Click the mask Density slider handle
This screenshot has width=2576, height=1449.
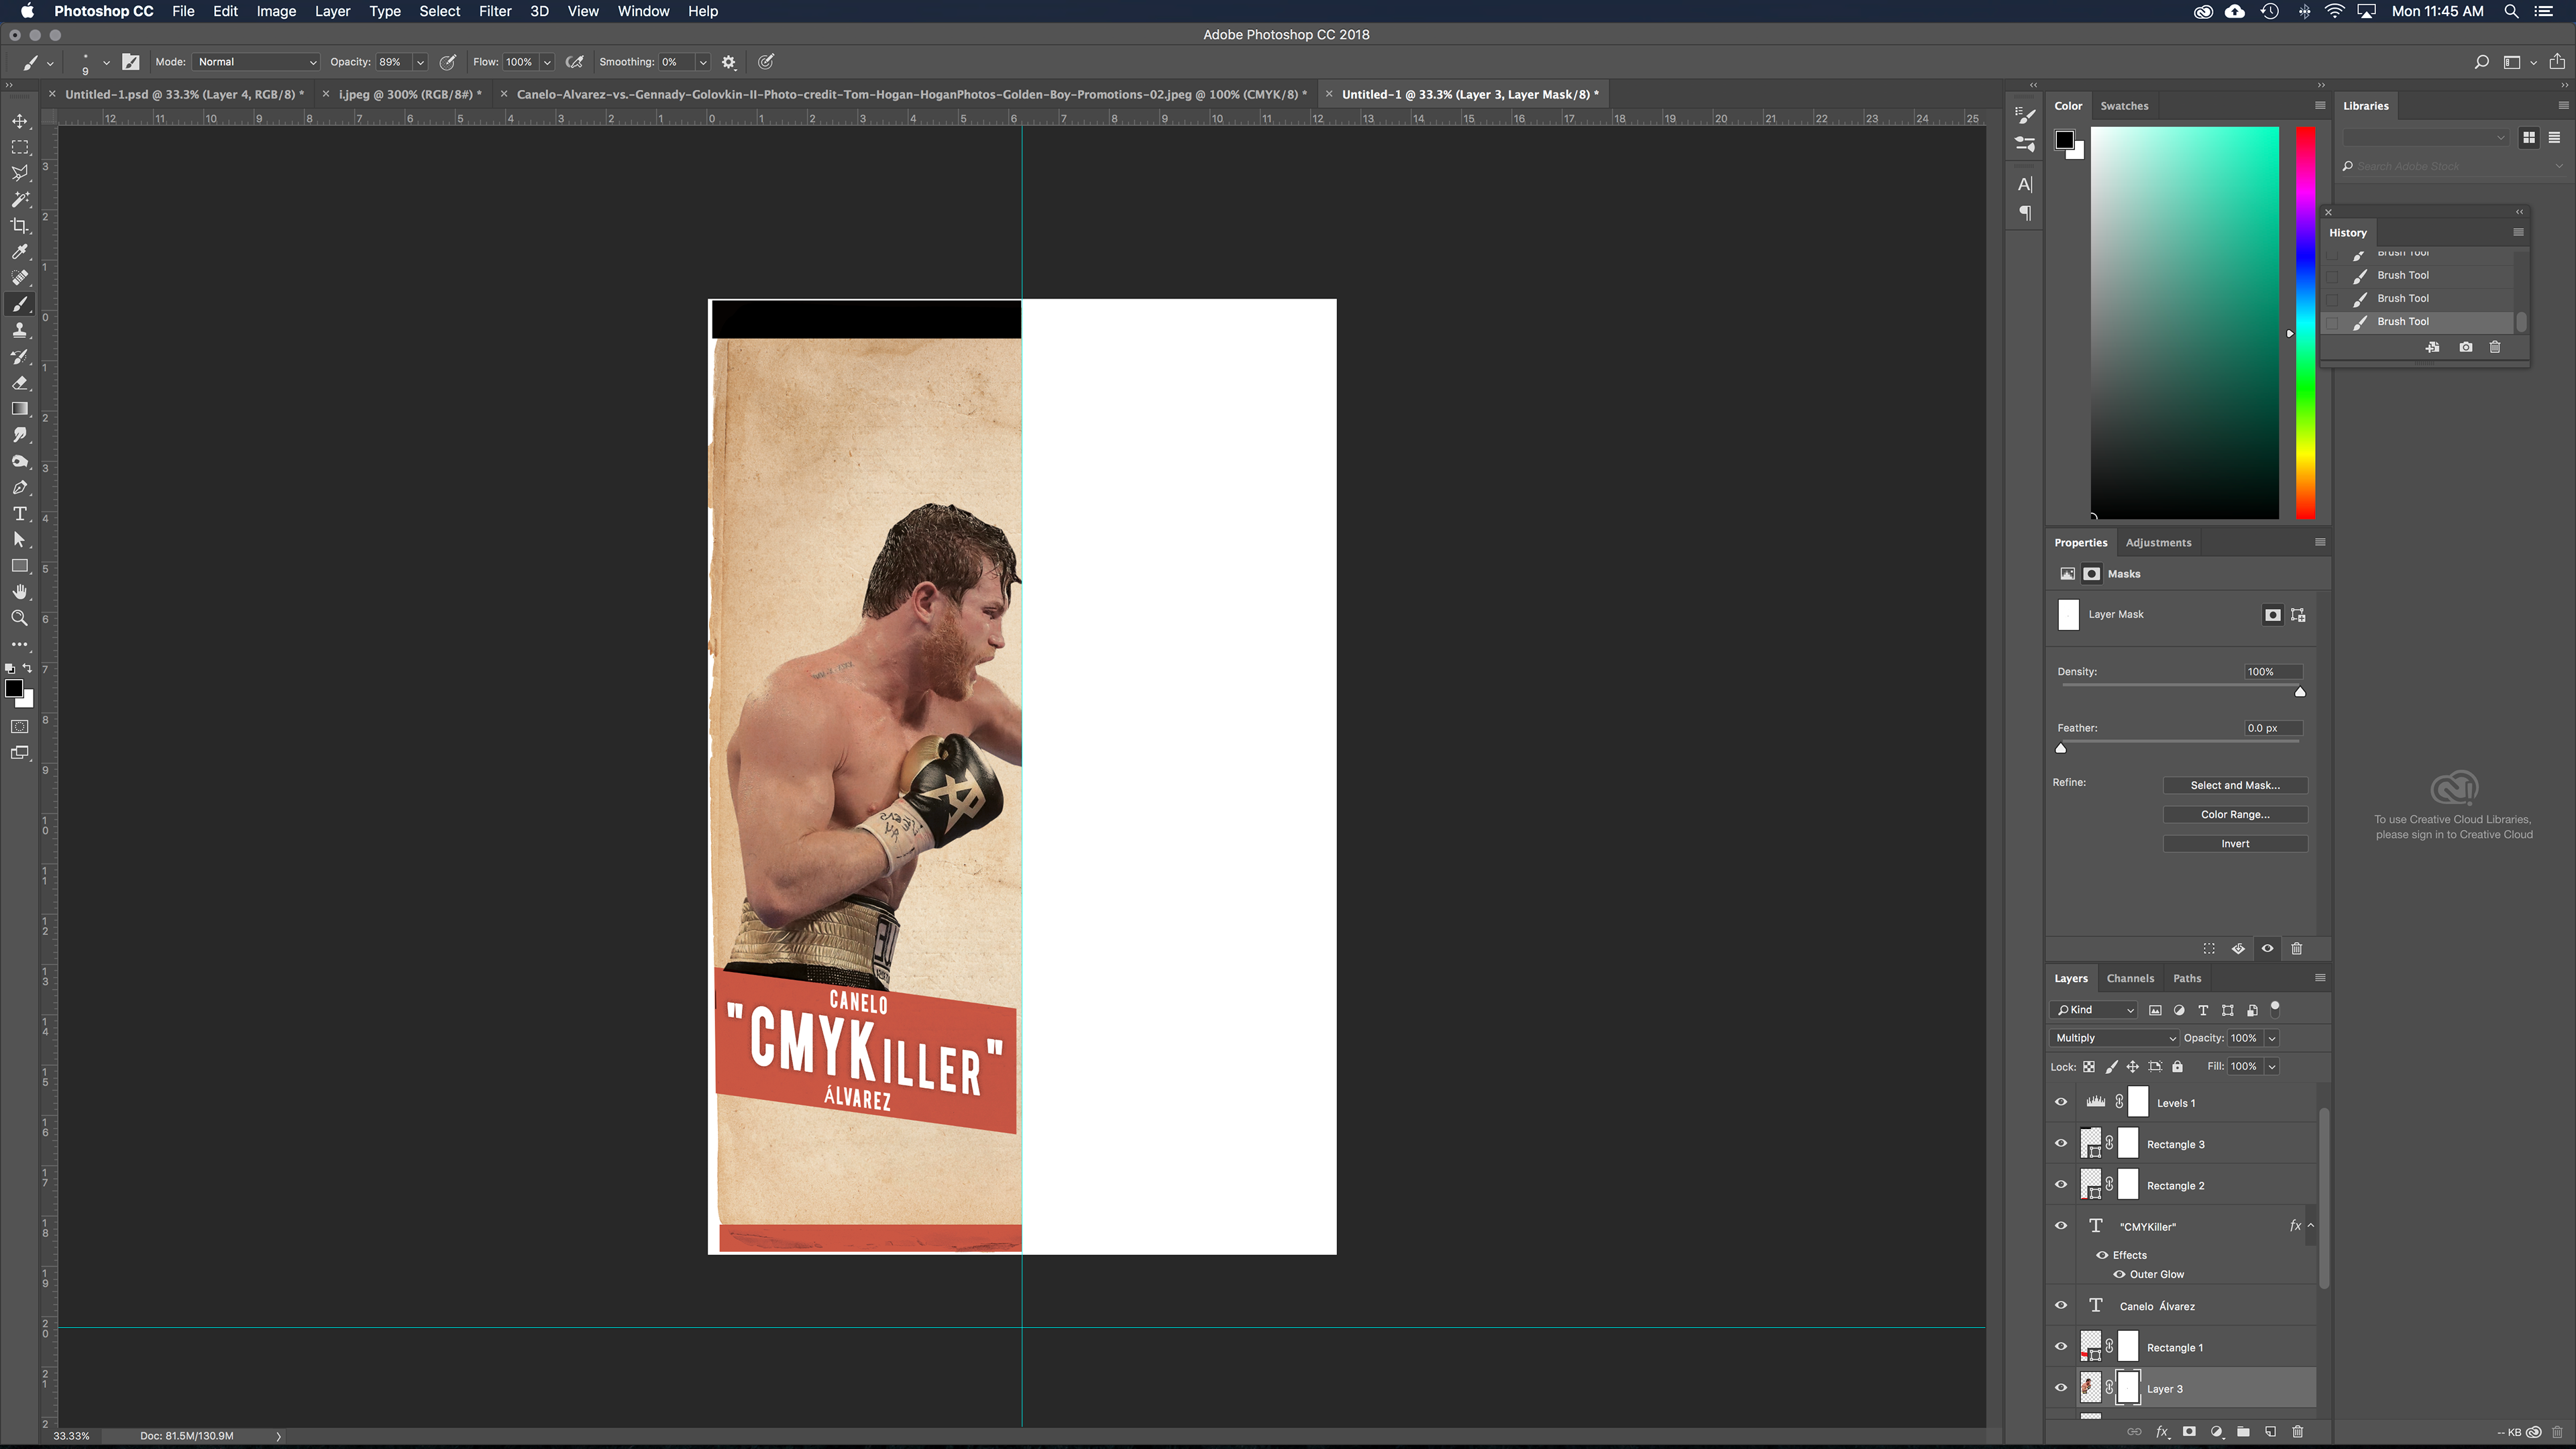2300,691
